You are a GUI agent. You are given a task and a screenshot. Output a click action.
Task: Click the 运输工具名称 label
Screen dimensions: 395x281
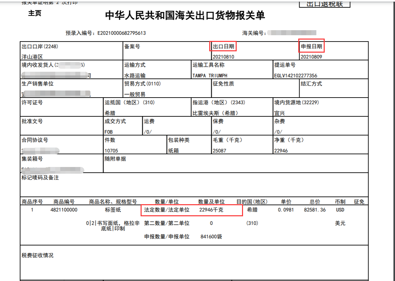tap(208, 65)
